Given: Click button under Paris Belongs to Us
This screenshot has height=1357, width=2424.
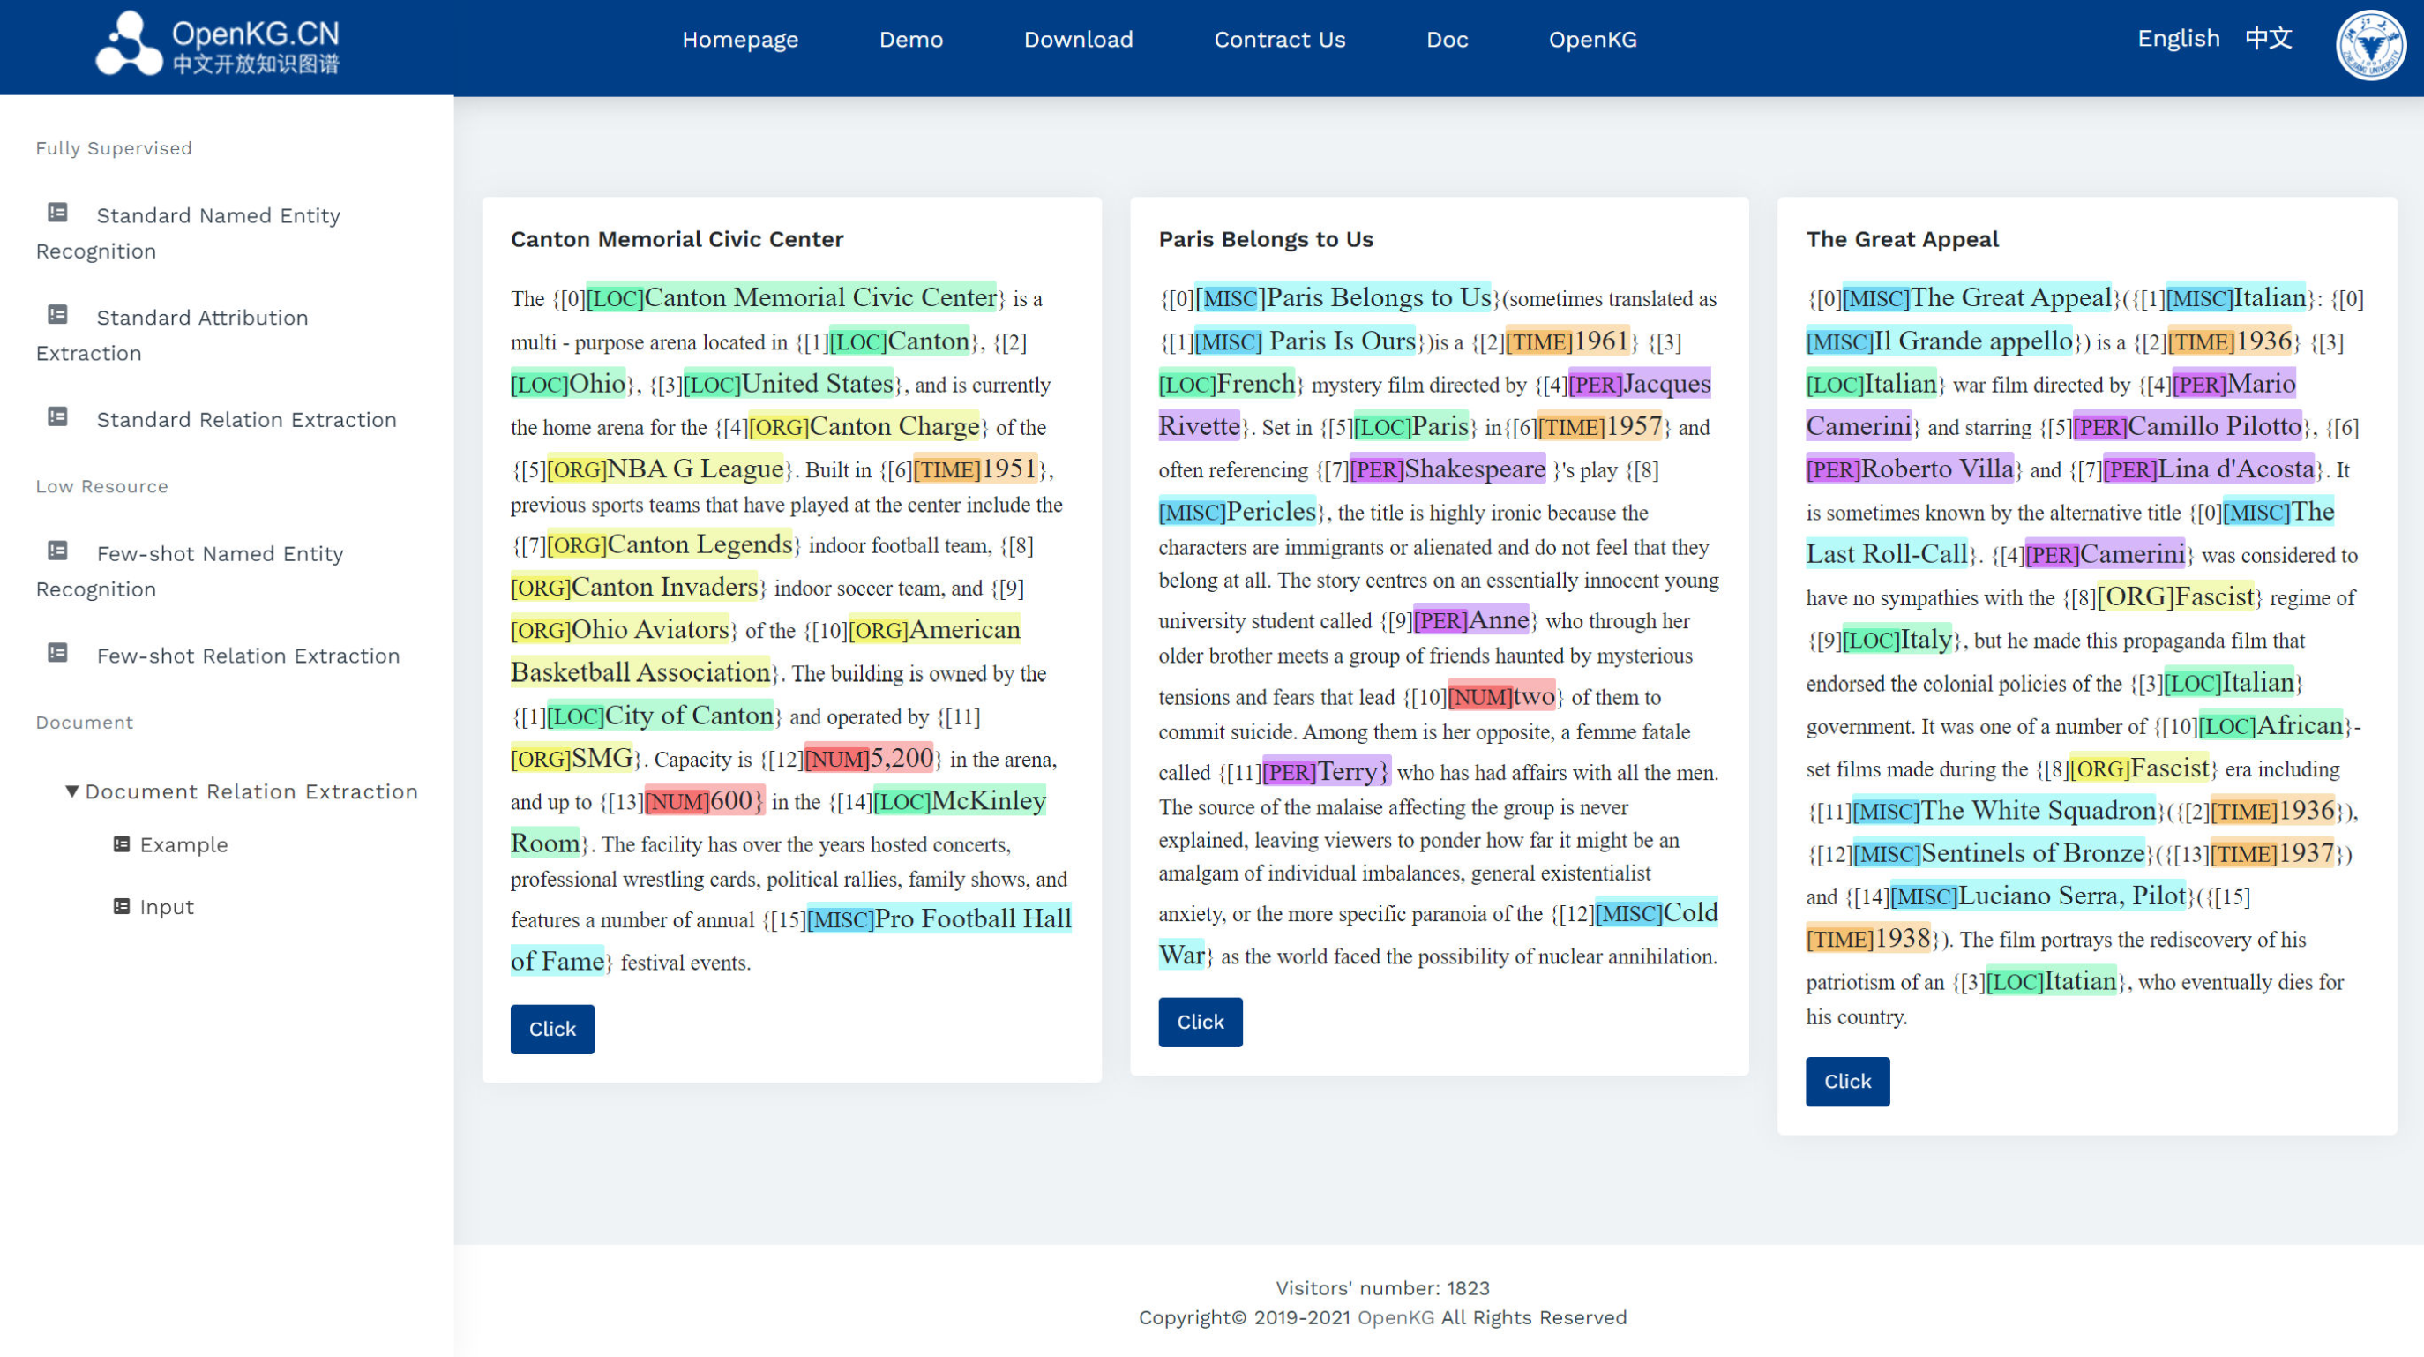Looking at the screenshot, I should point(1200,1022).
